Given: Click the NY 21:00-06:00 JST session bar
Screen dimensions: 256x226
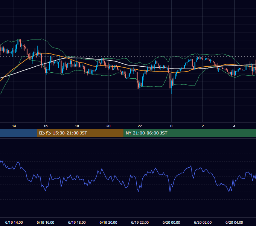Looking at the screenshot, I should (189, 133).
